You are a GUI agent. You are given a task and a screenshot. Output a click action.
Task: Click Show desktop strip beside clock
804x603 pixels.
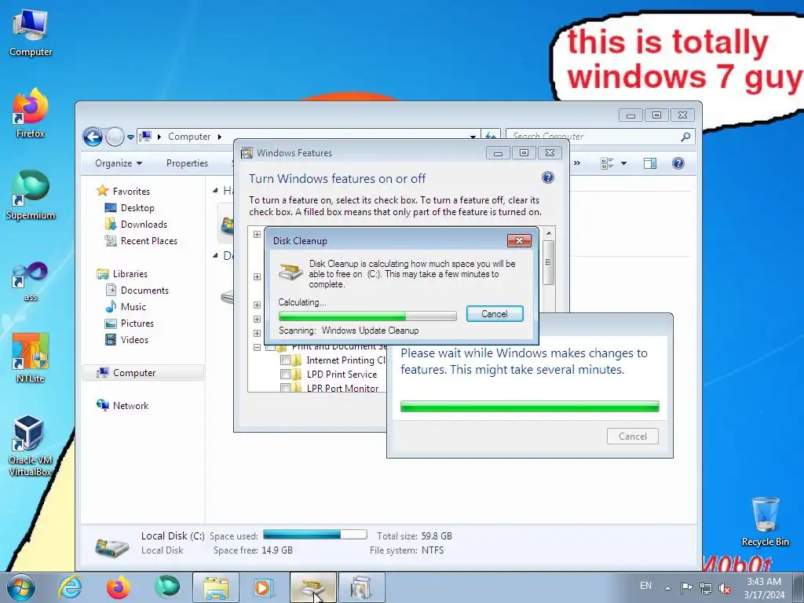click(799, 587)
